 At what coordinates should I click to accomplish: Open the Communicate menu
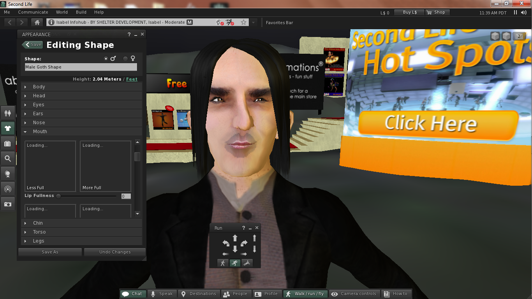[x=33, y=12]
